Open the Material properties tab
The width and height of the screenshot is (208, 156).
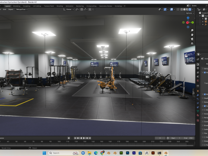pos(198,115)
